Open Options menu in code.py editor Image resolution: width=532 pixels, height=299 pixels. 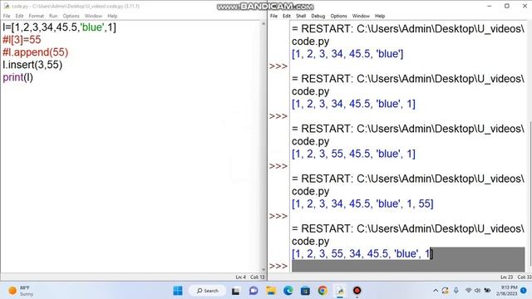click(71, 16)
